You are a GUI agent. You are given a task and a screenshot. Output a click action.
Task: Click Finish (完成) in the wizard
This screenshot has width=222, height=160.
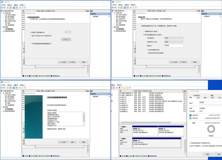coord(72,142)
